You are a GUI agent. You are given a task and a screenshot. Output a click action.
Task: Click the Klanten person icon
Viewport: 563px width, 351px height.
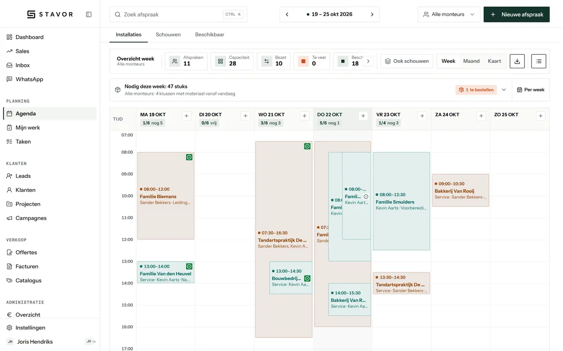[x=9, y=190]
